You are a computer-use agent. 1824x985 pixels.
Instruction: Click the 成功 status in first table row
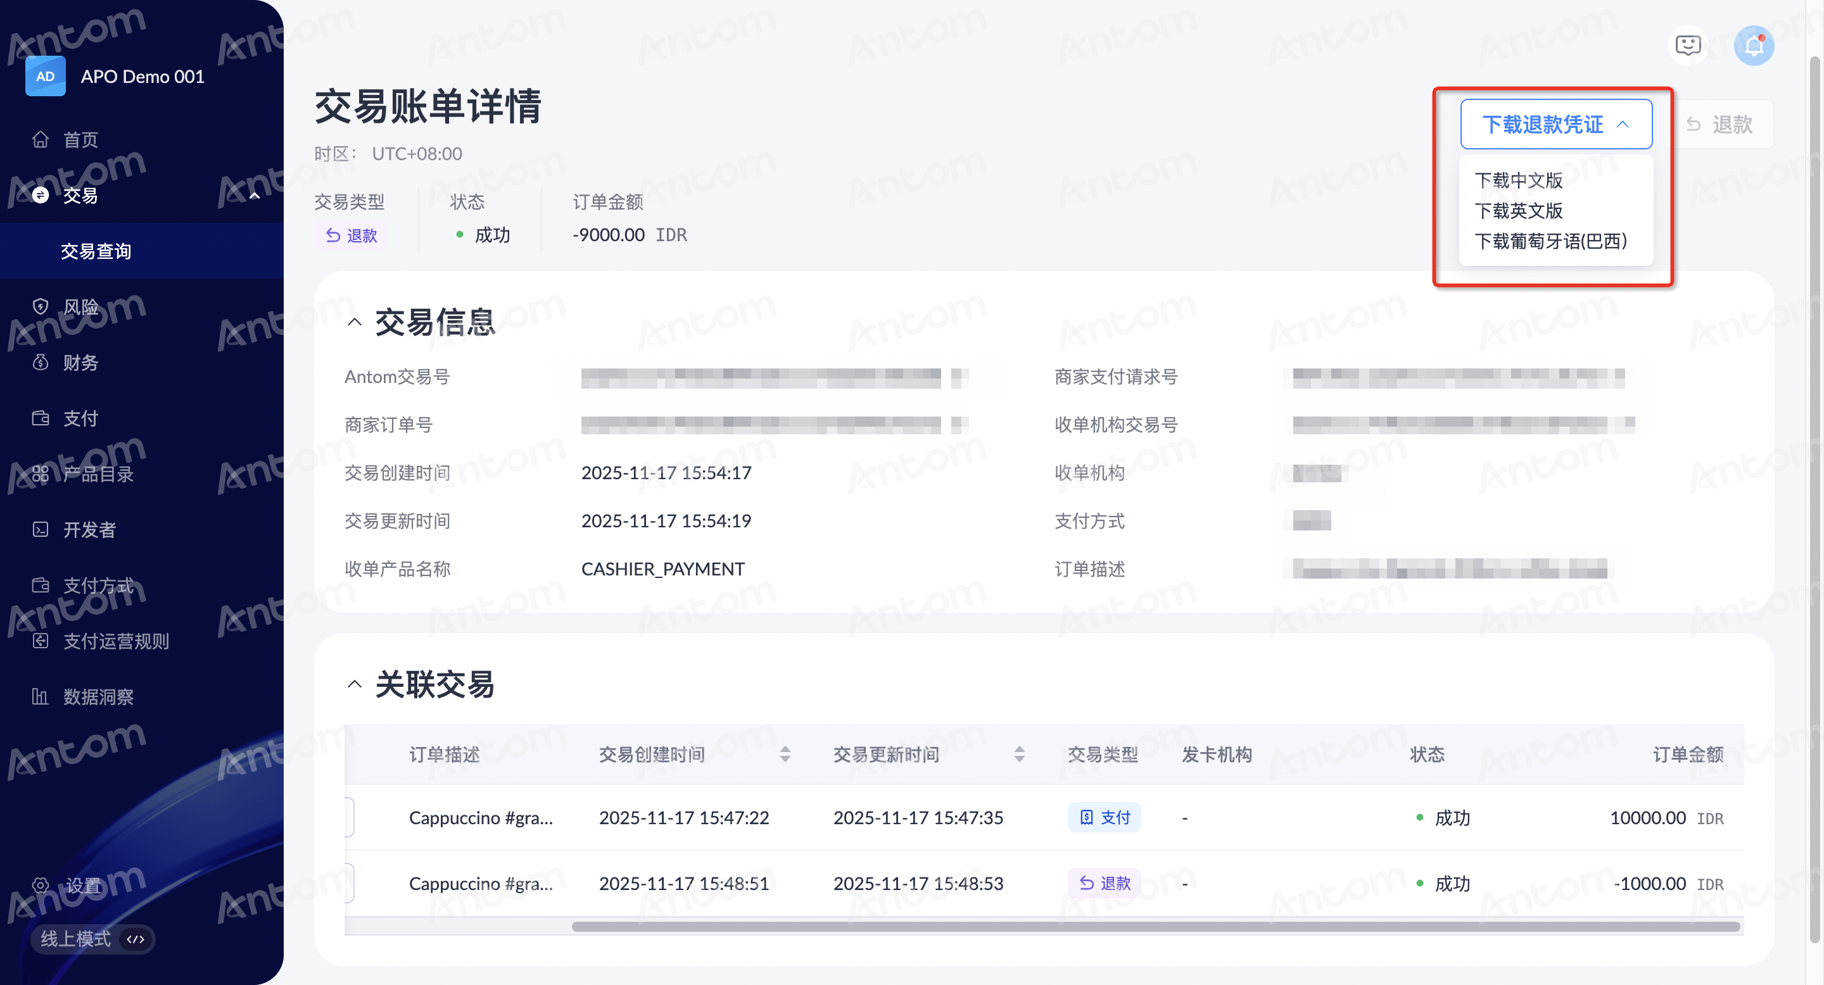coord(1444,817)
